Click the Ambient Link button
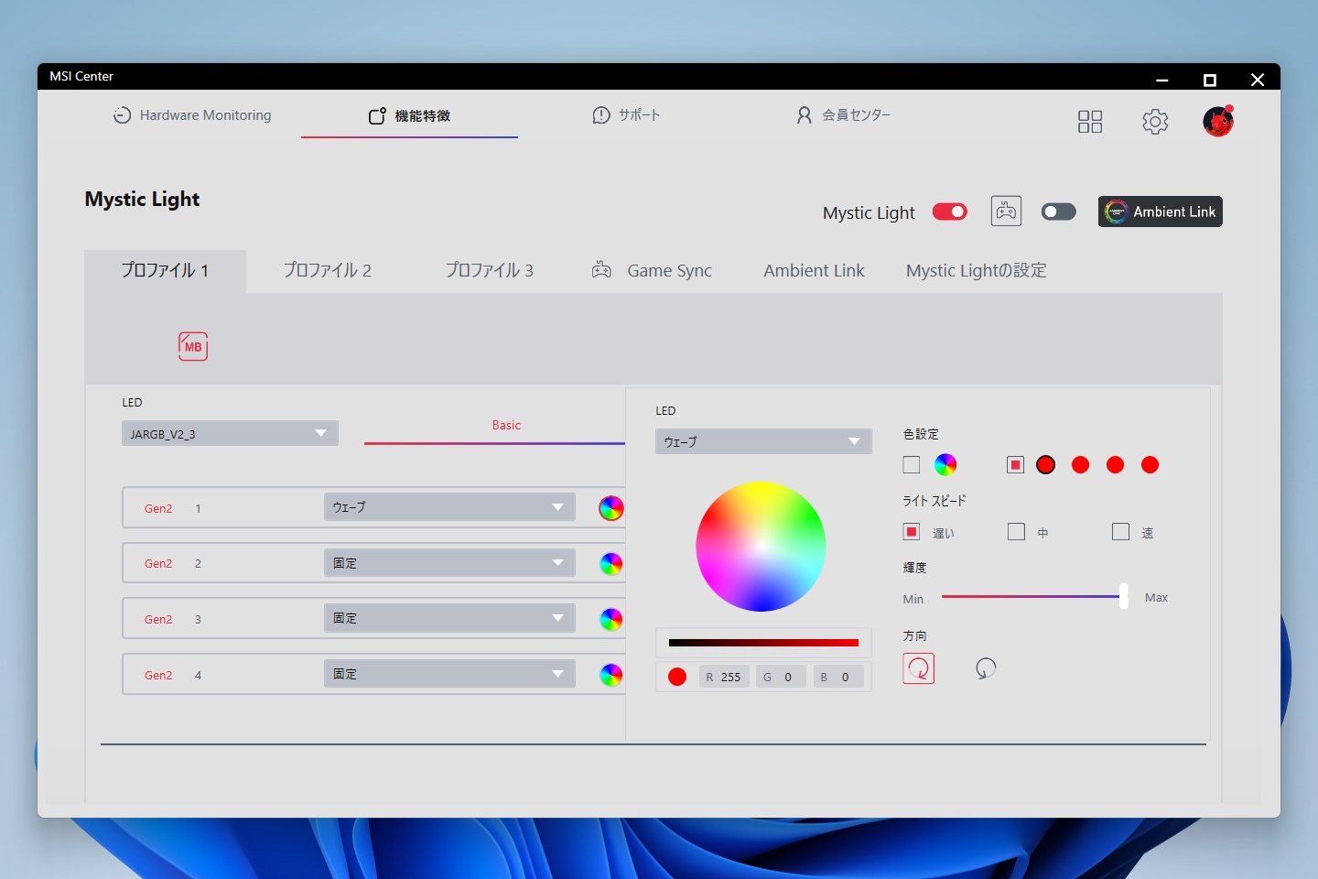The image size is (1318, 879). click(1160, 212)
